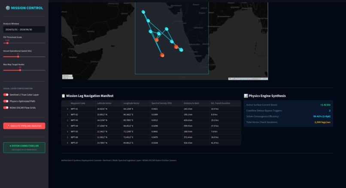The width and height of the screenshot is (346, 188).
Task: Click the Leaflet flag icon in map attribution
Action: tap(230, 79)
